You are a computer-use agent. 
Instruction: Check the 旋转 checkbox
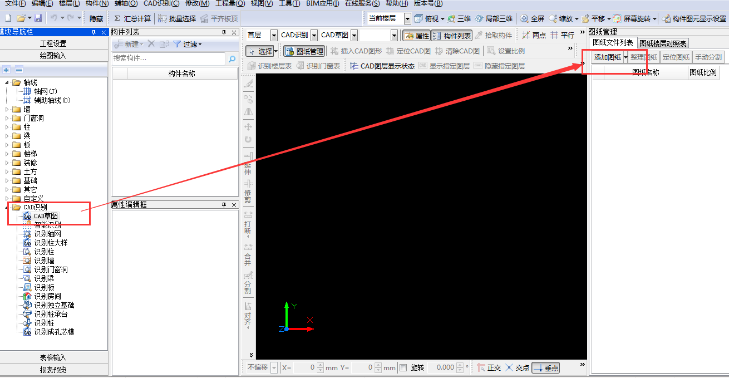[403, 367]
